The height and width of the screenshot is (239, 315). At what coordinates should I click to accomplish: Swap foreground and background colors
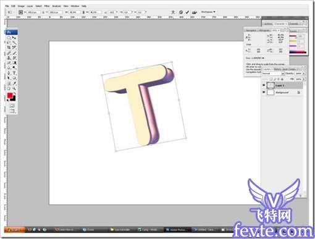tap(15, 93)
